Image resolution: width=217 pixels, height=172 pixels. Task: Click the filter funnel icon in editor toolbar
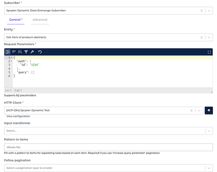(26, 52)
